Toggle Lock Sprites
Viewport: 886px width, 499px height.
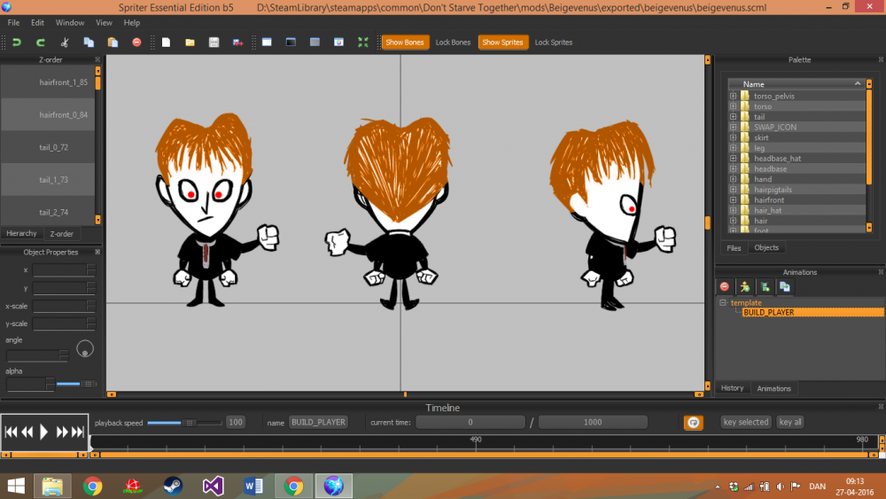(x=553, y=43)
